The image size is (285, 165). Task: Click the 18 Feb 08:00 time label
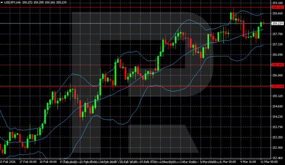coord(48,162)
